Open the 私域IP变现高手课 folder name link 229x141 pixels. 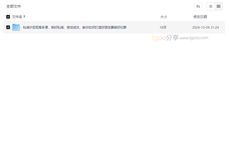[x=75, y=27]
